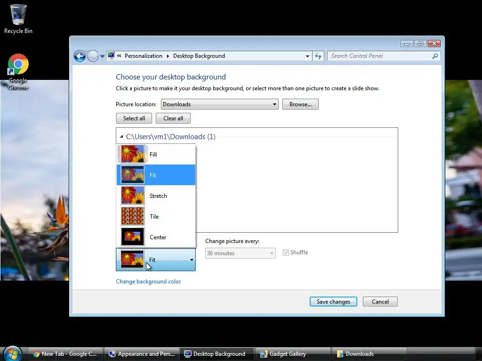The image size is (482, 361).
Task: Navigate to Personalization in the breadcrumb
Action: click(143, 56)
